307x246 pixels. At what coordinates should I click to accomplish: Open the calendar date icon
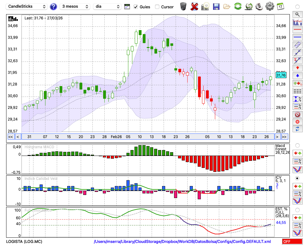(x=280, y=6)
